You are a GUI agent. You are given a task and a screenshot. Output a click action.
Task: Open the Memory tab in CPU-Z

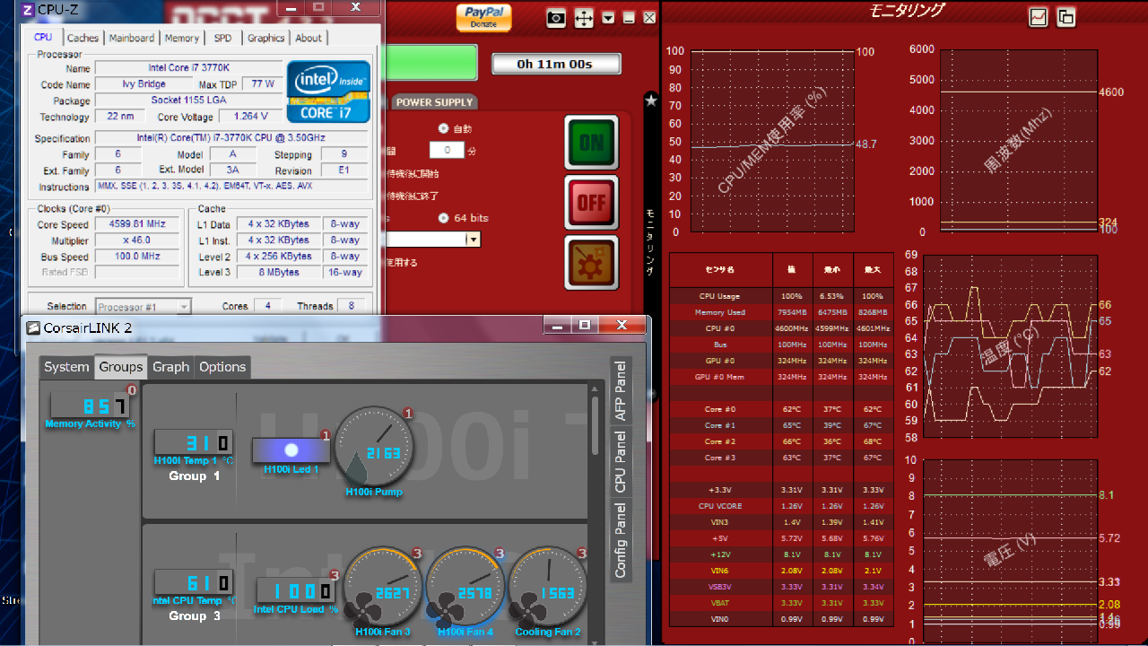tap(182, 38)
